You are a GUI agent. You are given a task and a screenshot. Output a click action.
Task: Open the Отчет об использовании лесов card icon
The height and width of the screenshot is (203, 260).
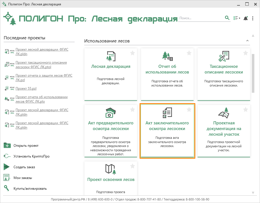tap(167, 56)
